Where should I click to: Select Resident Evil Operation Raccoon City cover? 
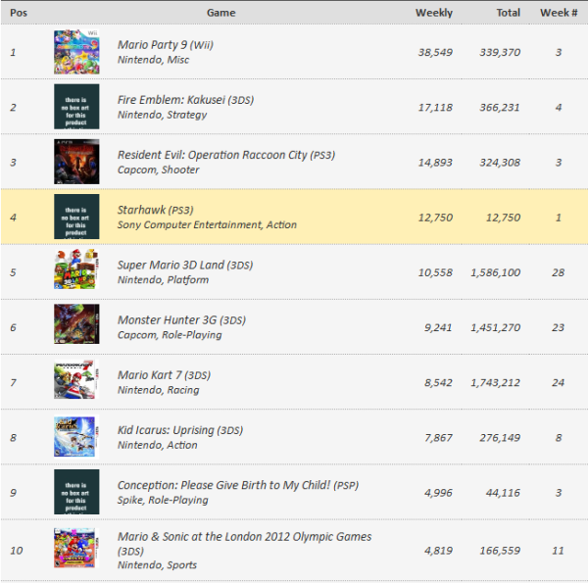(x=76, y=162)
